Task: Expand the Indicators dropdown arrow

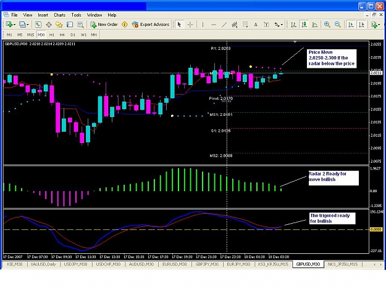Action: [379, 25]
